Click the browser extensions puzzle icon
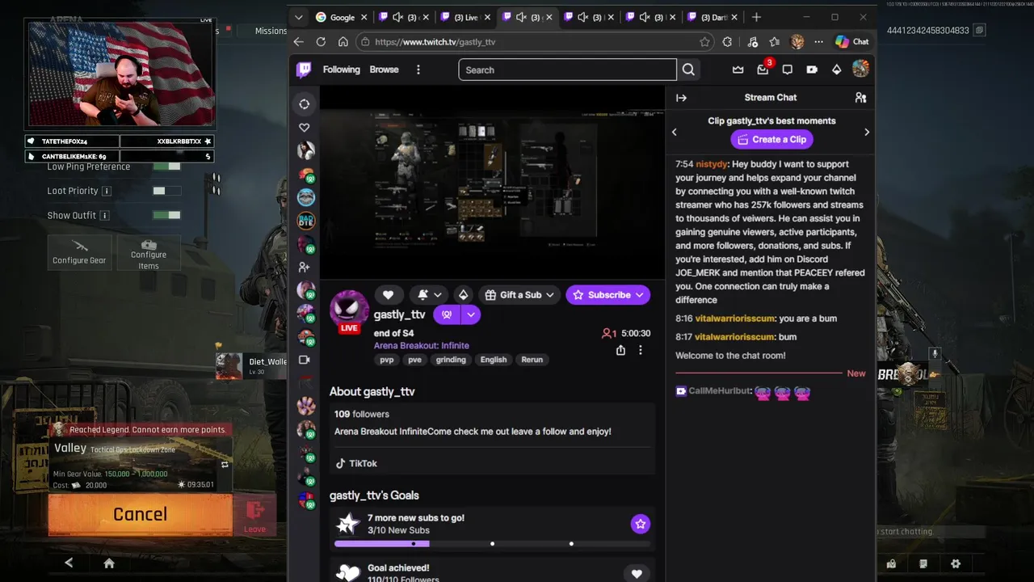The height and width of the screenshot is (582, 1034). click(727, 42)
